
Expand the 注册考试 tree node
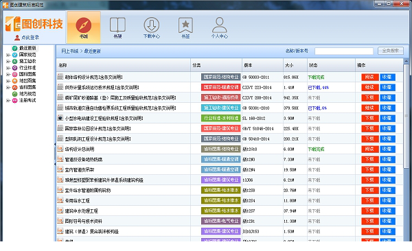click(8, 101)
